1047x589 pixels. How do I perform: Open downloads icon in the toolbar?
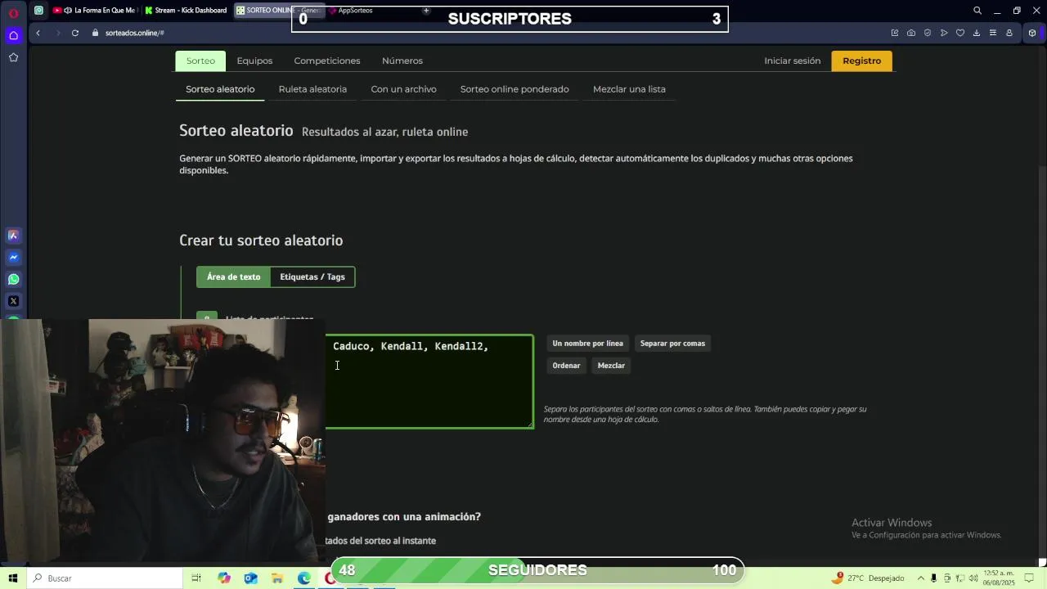point(977,33)
